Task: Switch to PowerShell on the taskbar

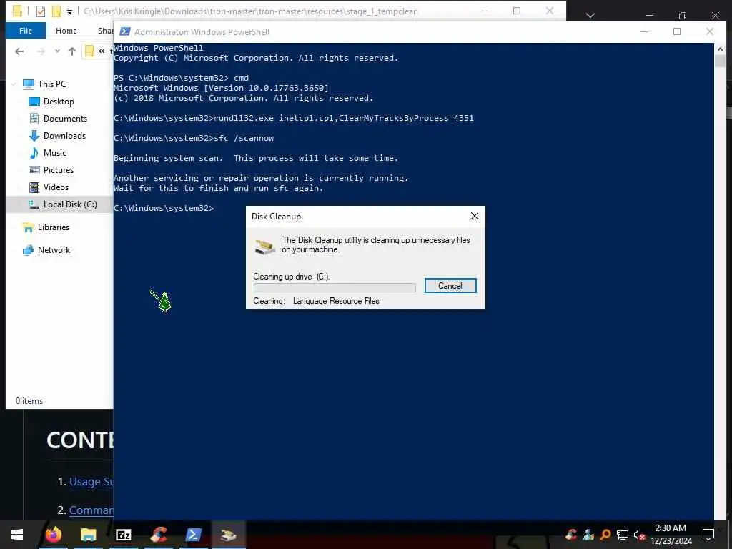Action: pos(193,535)
